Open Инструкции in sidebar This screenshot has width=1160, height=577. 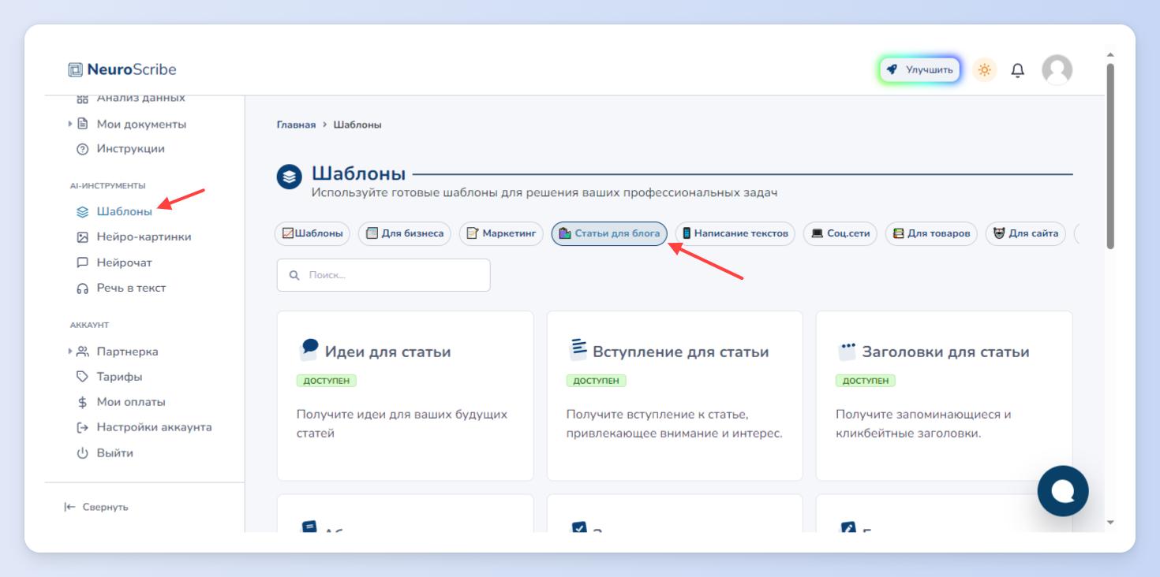coord(131,149)
